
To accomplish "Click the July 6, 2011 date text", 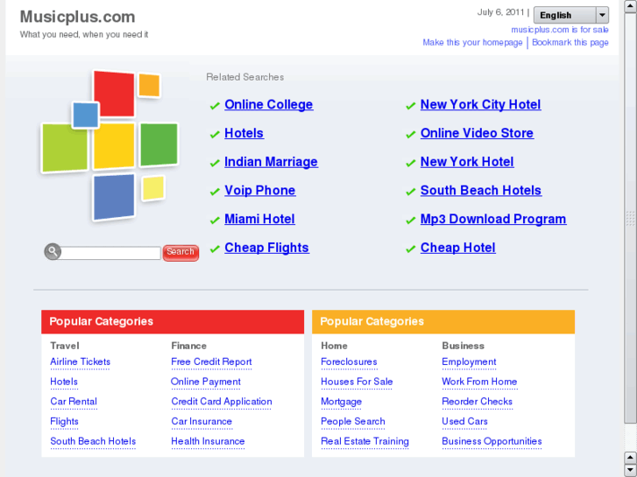I will point(500,12).
